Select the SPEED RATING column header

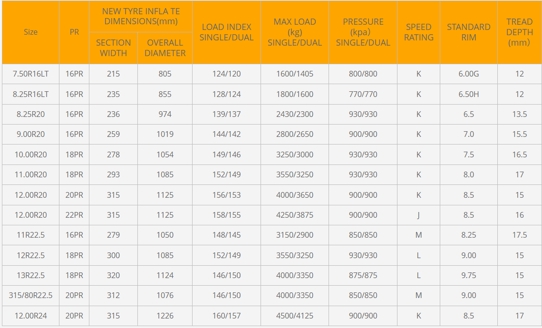point(418,32)
